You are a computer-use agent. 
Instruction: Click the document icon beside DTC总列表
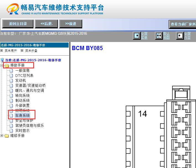point(11,75)
